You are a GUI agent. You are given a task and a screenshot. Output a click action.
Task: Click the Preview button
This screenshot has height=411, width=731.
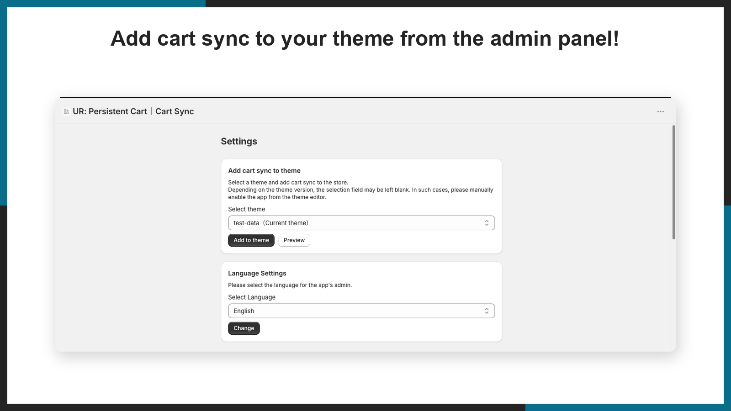point(294,240)
